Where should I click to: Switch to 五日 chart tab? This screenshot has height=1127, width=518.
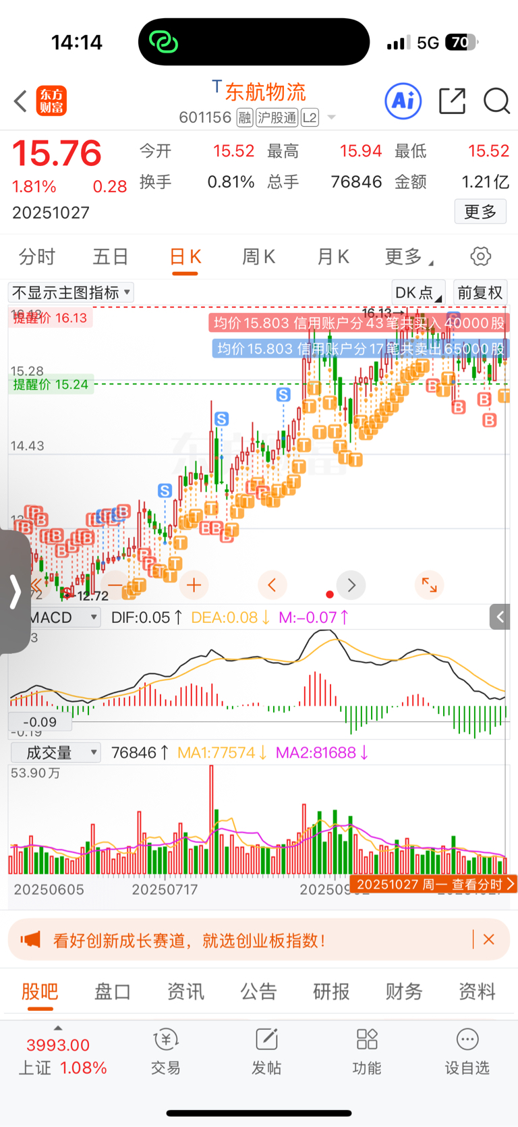[x=111, y=256]
